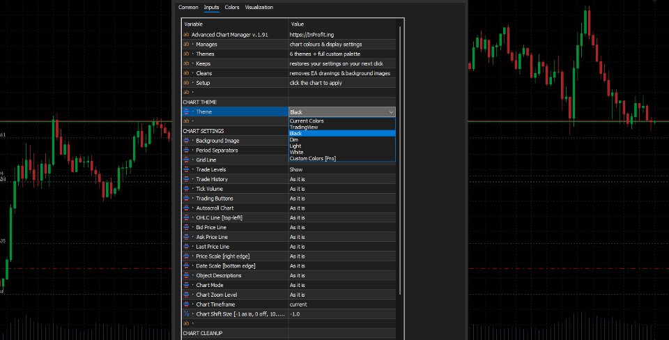The height and width of the screenshot is (340, 669).
Task: Click Chart Shift Size fraction icon
Action: (186, 314)
